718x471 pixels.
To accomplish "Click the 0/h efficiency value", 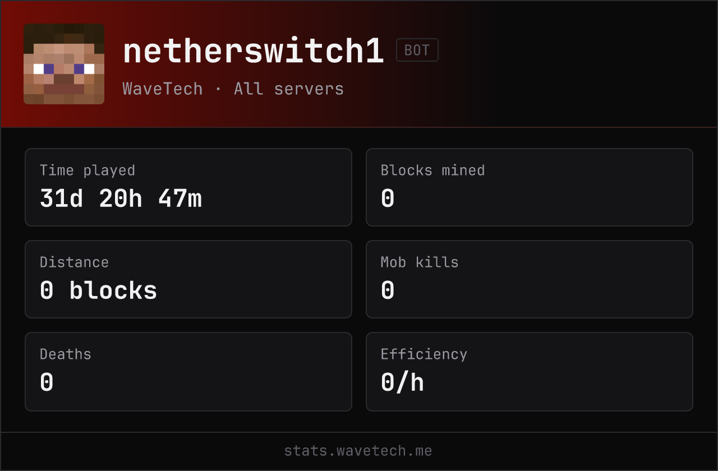I will pyautogui.click(x=402, y=382).
